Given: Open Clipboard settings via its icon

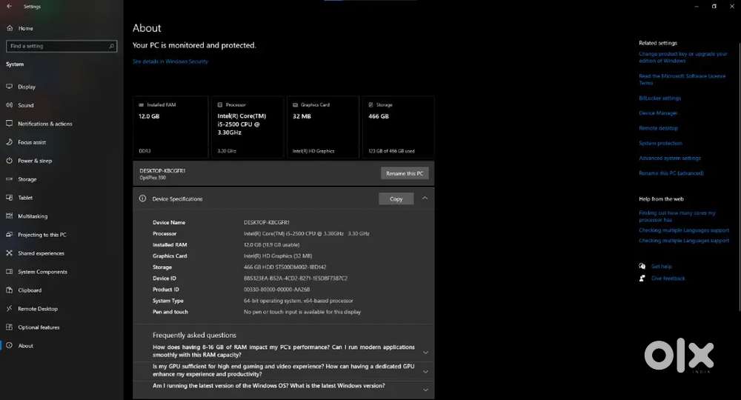Looking at the screenshot, I should pos(9,290).
